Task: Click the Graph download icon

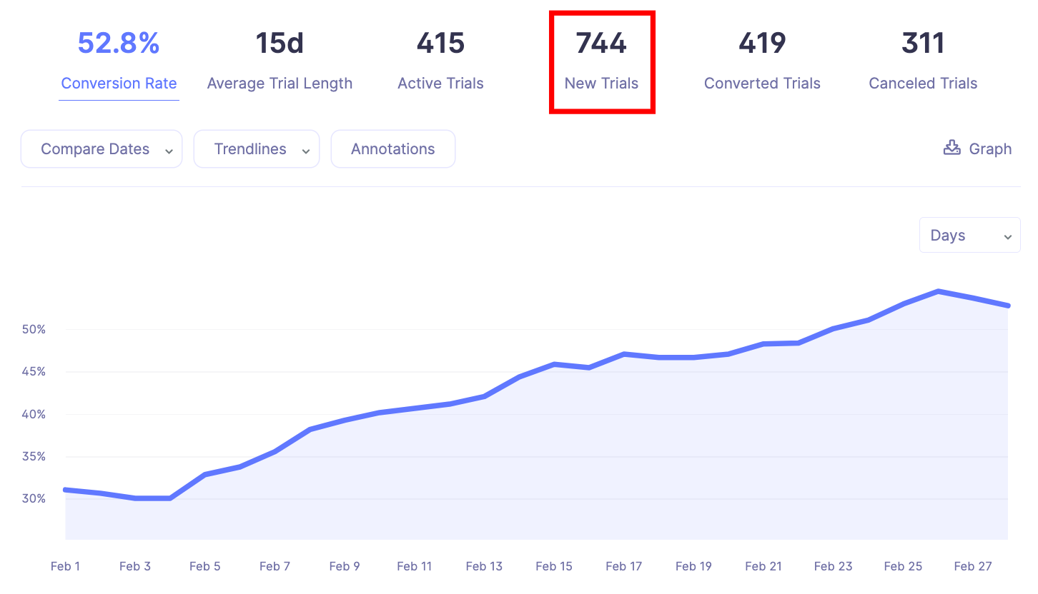Action: point(951,148)
